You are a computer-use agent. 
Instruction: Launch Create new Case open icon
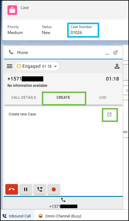[110, 115]
